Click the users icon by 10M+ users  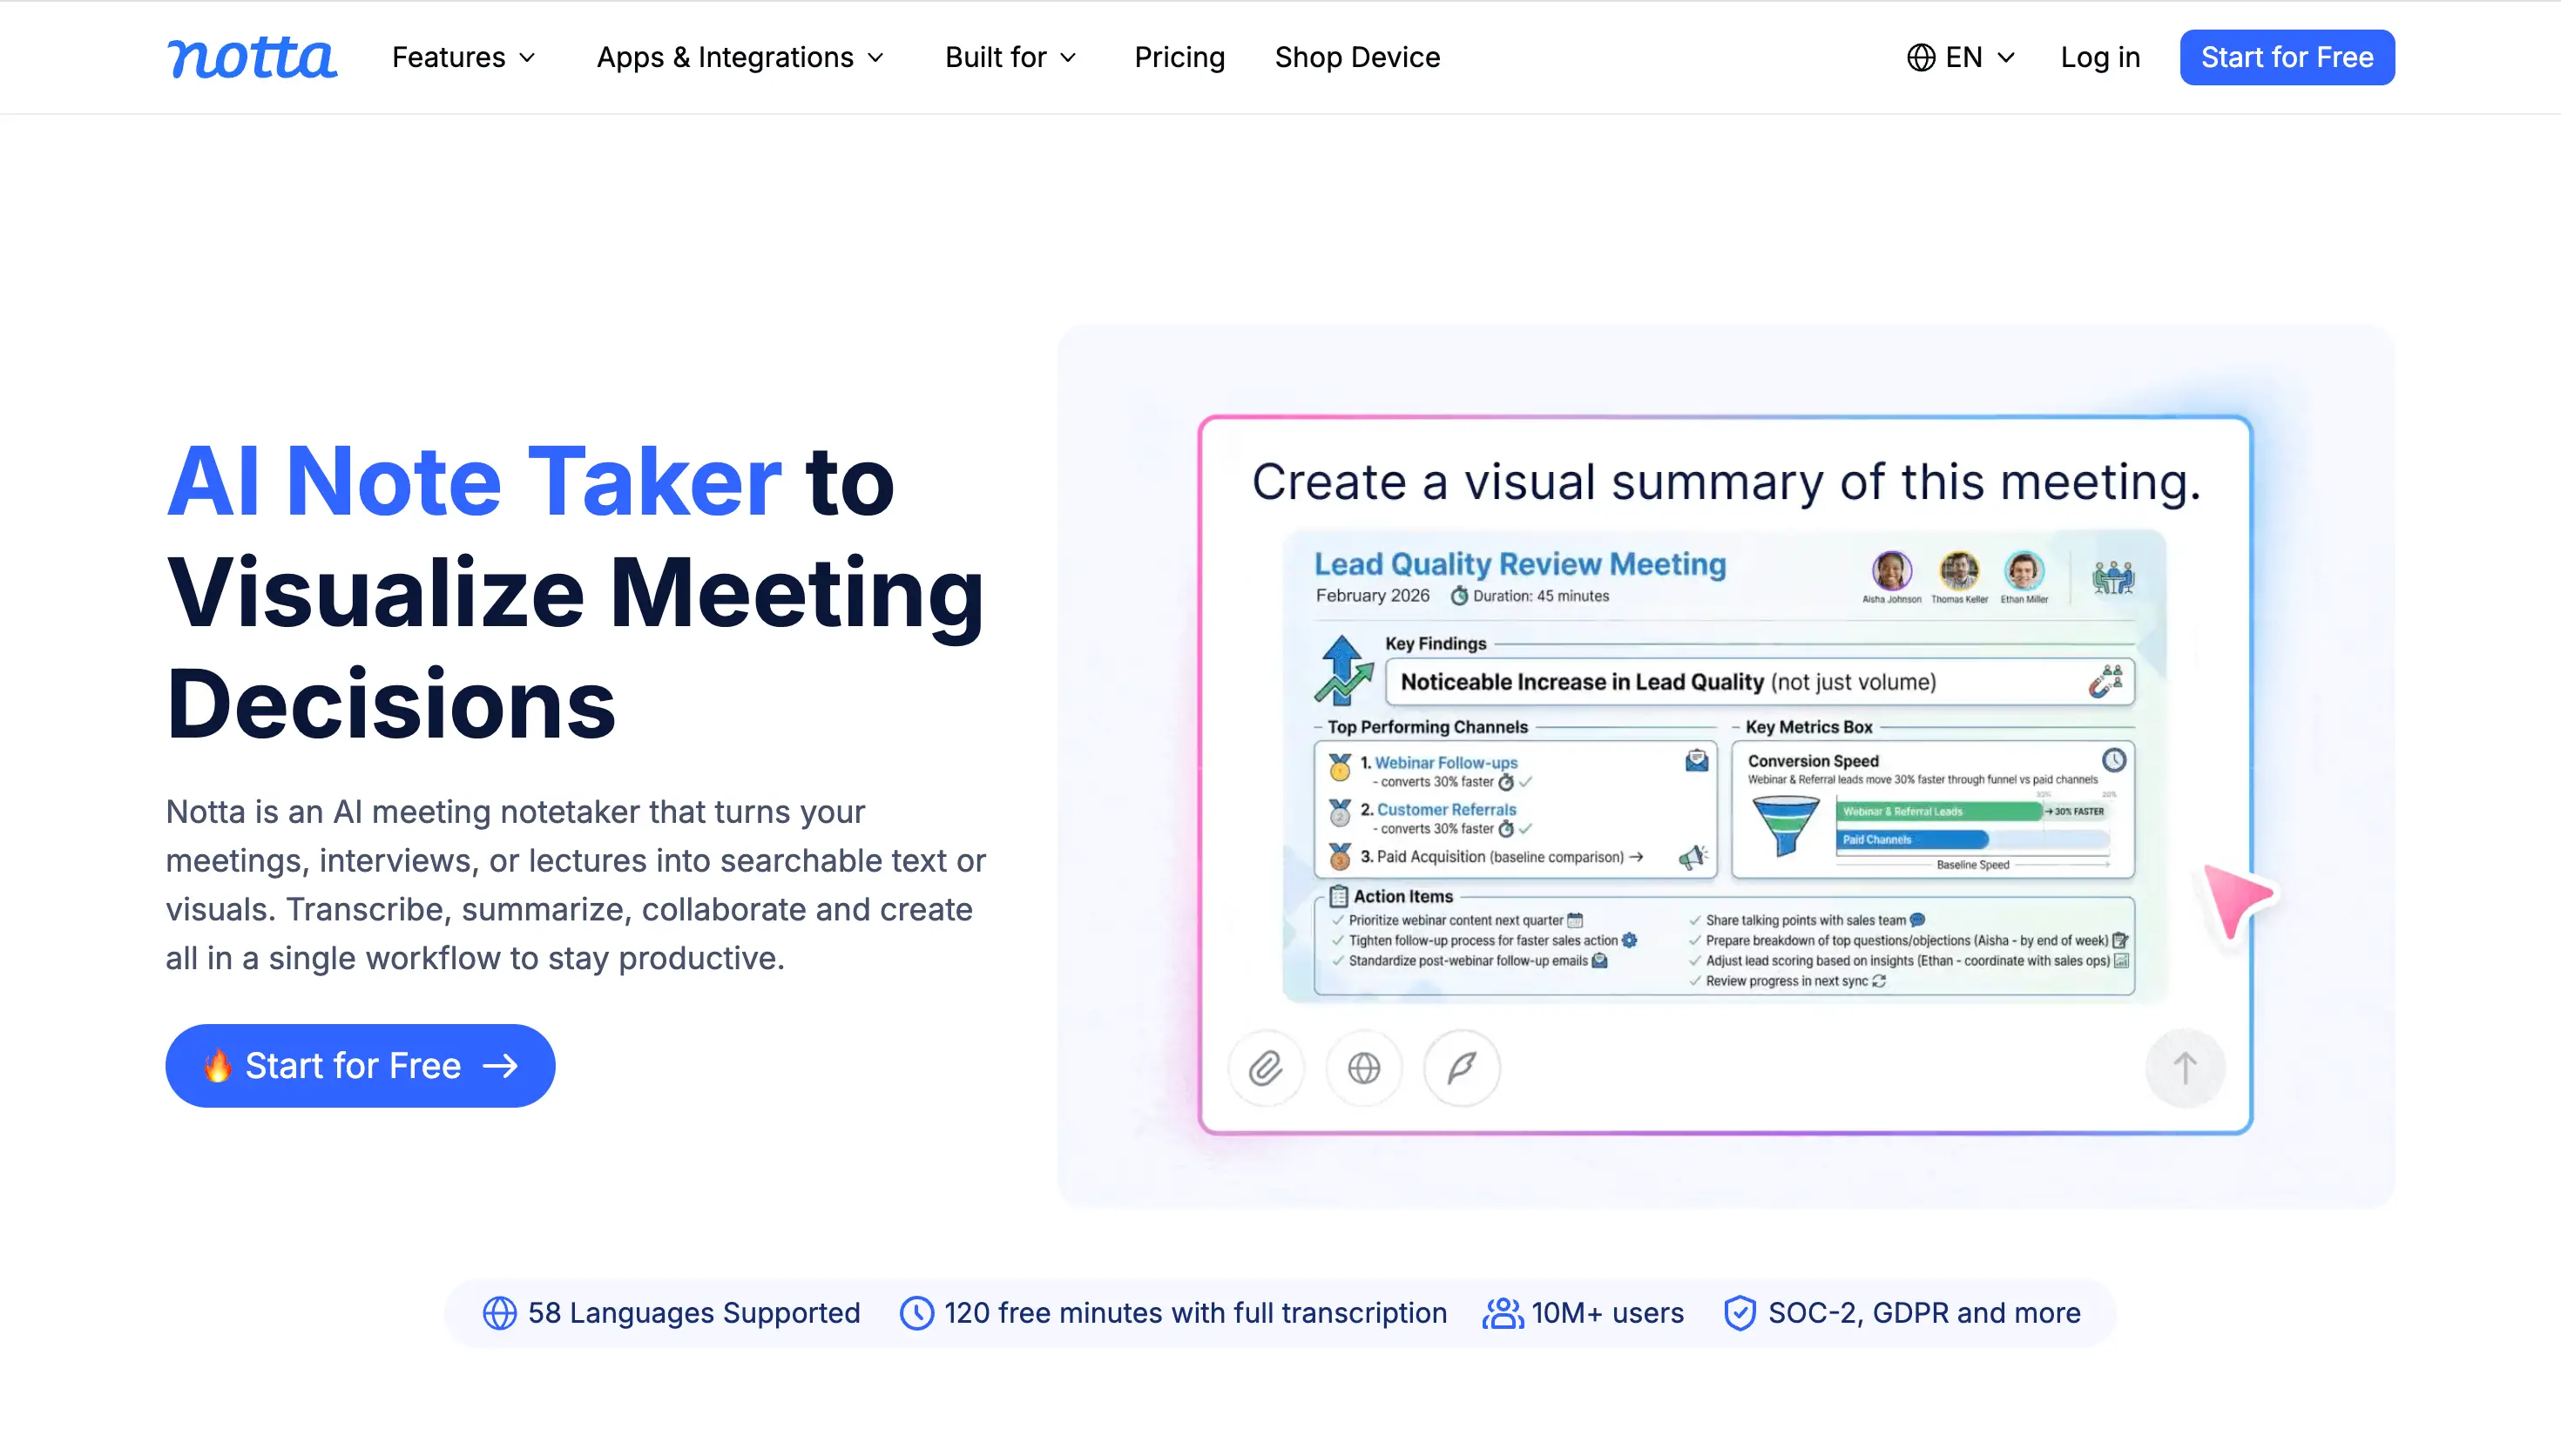(1502, 1313)
